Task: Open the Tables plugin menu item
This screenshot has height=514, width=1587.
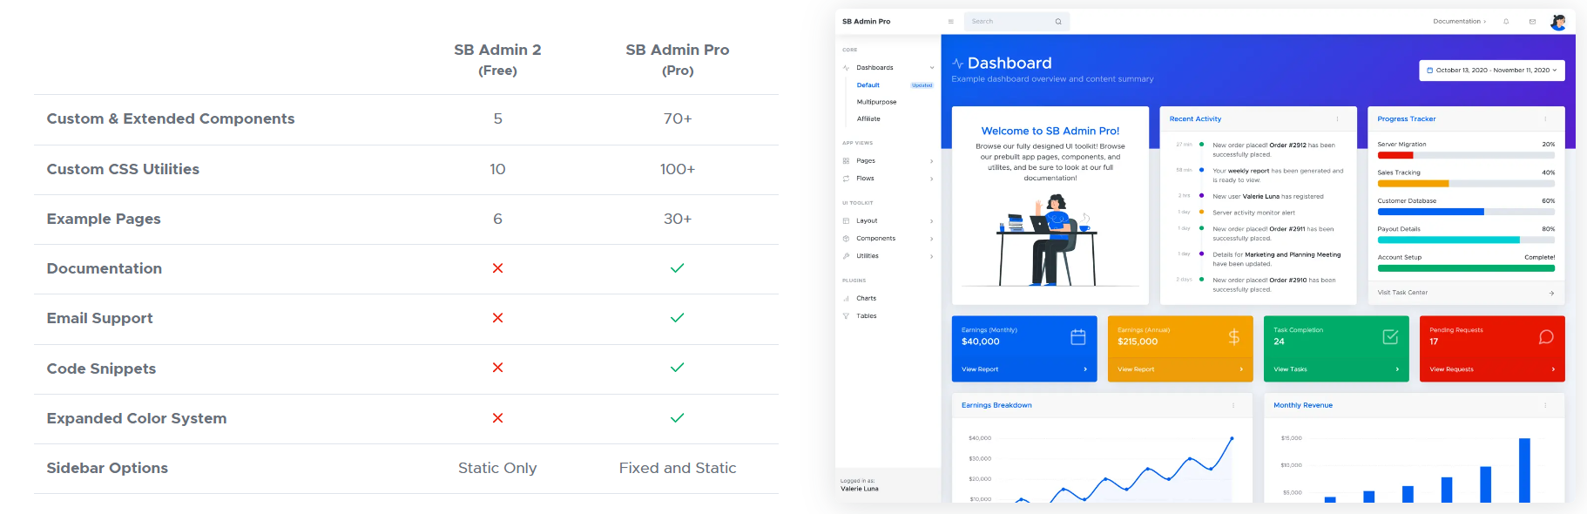Action: pyautogui.click(x=866, y=316)
